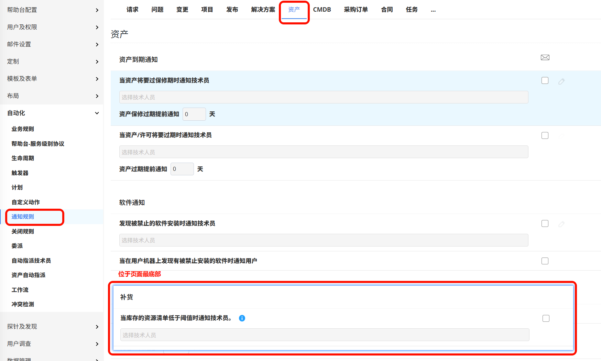Image resolution: width=601 pixels, height=361 pixels.
Task: Open the more tabs ellipsis menu
Action: pyautogui.click(x=433, y=10)
